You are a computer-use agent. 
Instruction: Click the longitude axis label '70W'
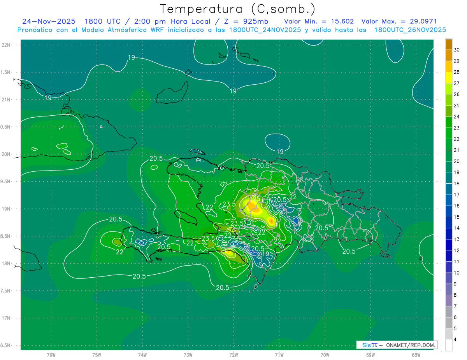325,355
